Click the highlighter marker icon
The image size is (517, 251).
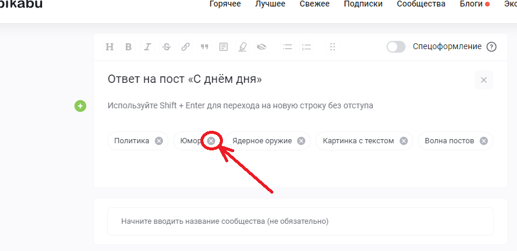click(242, 47)
